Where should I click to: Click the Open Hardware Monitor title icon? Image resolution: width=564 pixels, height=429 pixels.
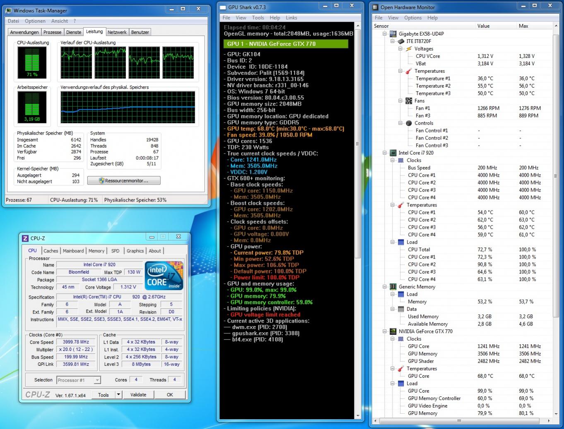point(375,7)
